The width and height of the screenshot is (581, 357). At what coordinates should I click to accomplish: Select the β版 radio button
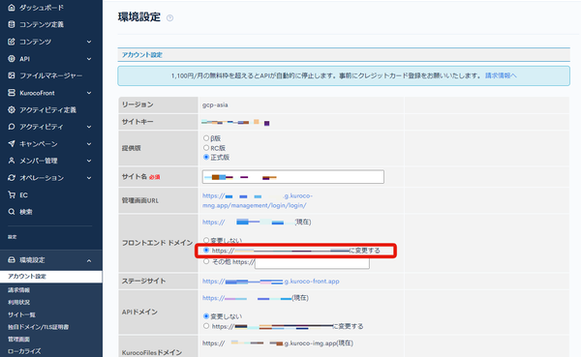pos(206,138)
